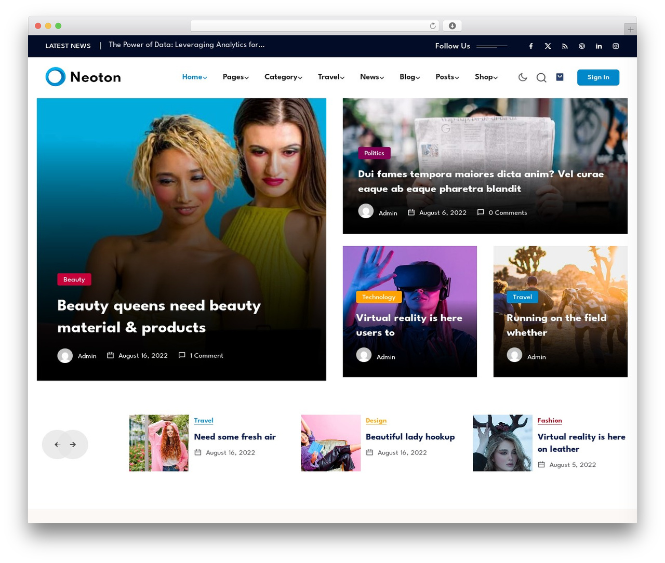Select the Politics category tag
This screenshot has height=563, width=665.
374,153
